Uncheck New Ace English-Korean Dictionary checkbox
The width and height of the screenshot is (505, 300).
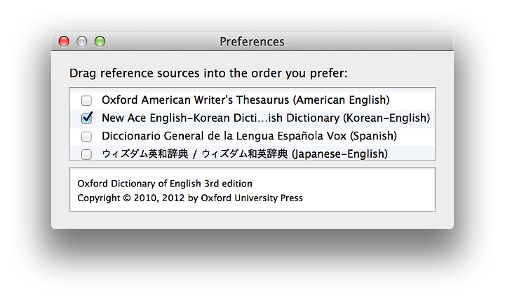[86, 118]
